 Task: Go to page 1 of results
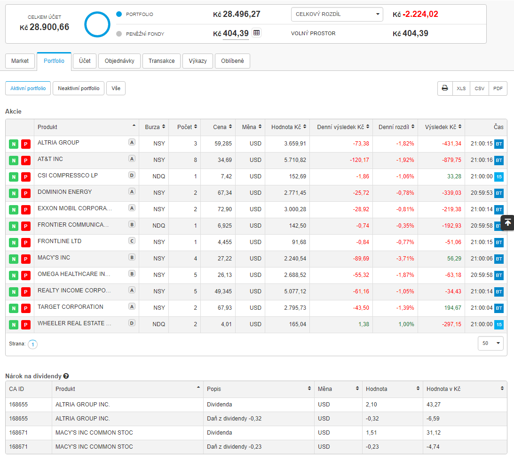click(x=32, y=344)
